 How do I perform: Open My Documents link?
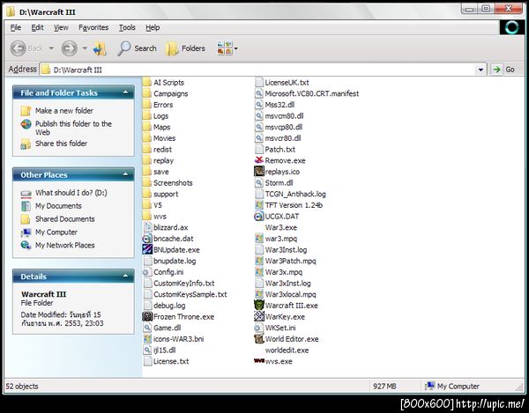click(x=58, y=206)
